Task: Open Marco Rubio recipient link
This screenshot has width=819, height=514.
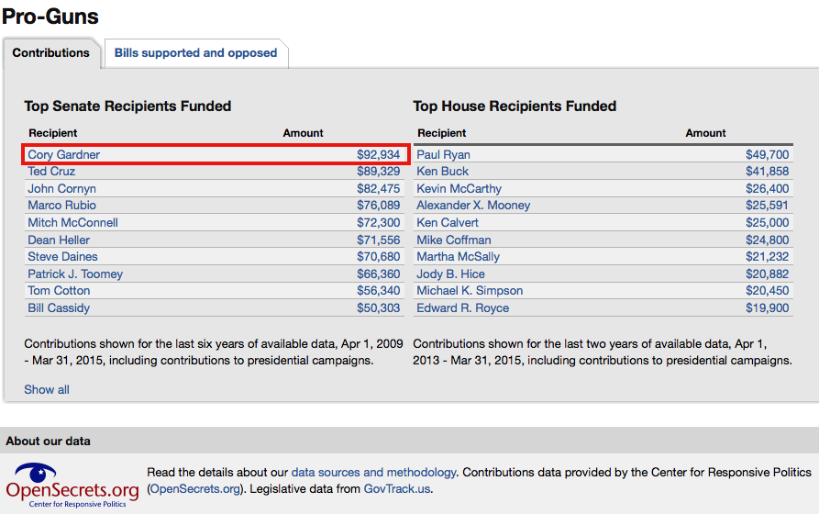Action: [x=61, y=206]
